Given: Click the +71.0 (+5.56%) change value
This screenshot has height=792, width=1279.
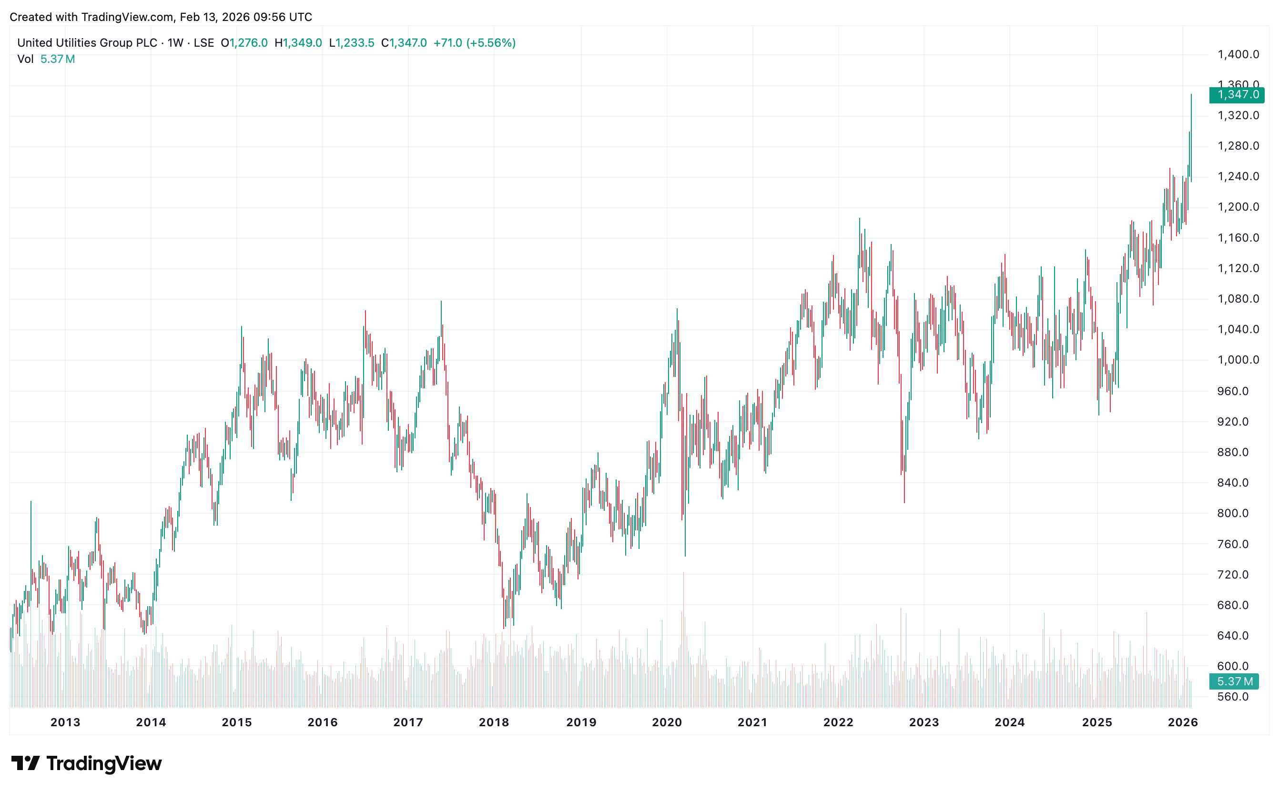Looking at the screenshot, I should [474, 43].
